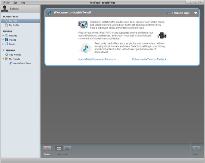
Task: Click the FRIENDS section header text
Action: pos(10,50)
